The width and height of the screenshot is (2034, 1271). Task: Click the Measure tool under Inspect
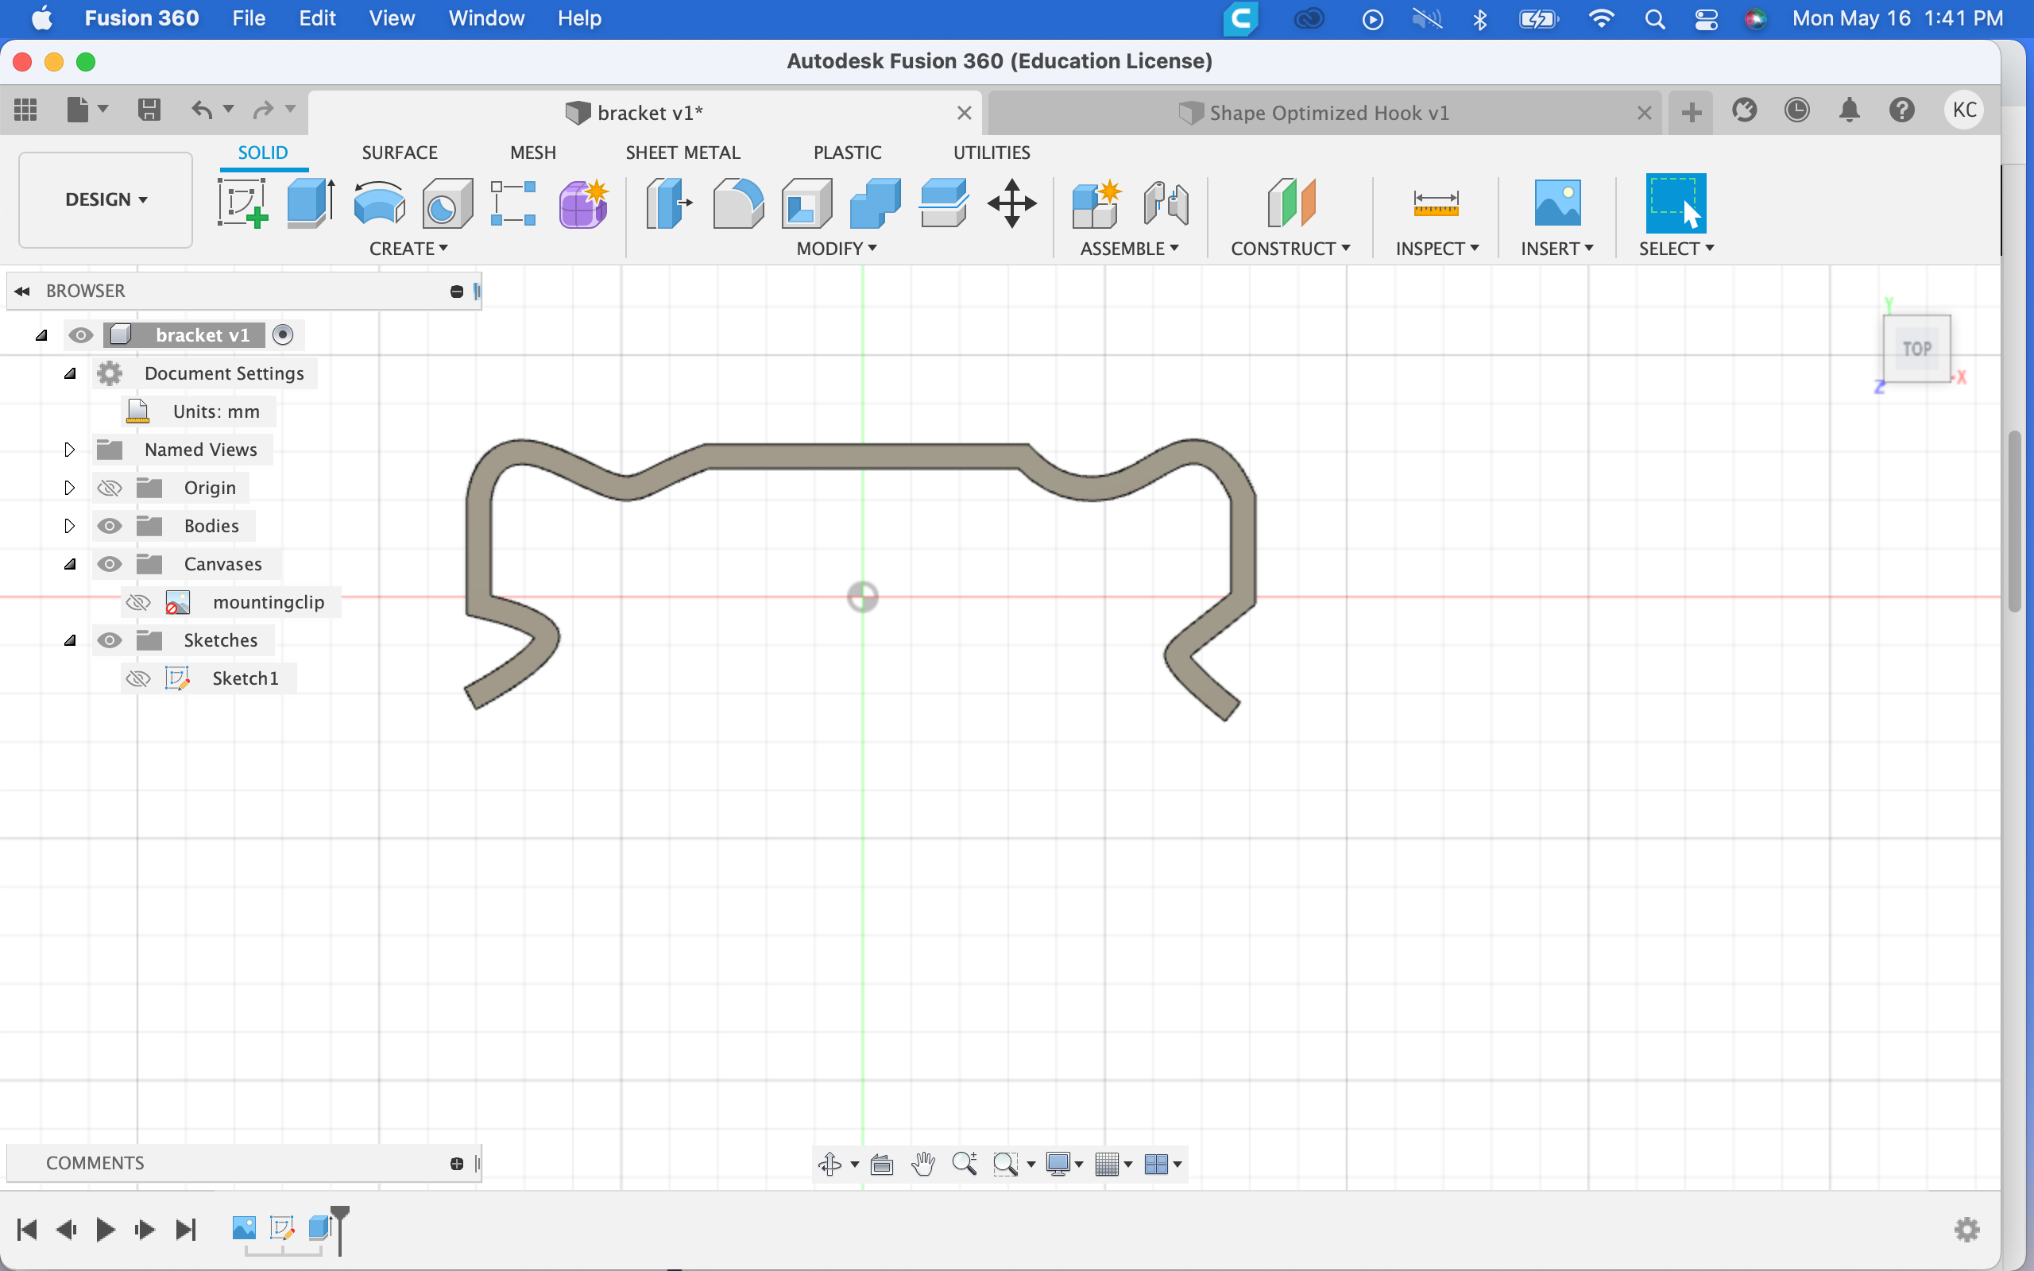[1435, 203]
